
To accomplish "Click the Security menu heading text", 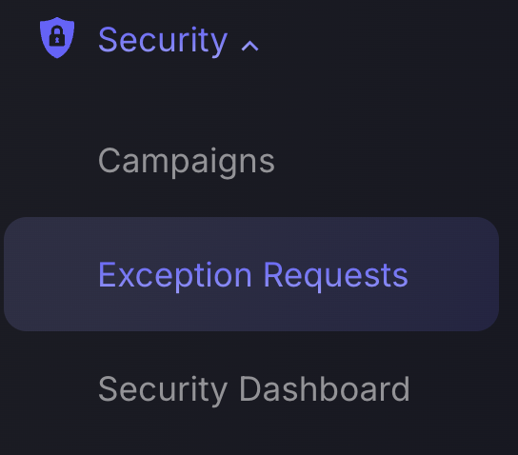I will click(x=163, y=41).
